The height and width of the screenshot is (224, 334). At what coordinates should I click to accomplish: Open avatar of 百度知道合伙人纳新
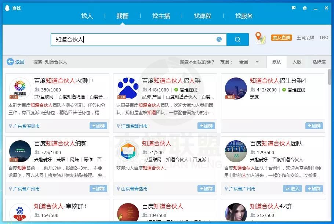20,151
